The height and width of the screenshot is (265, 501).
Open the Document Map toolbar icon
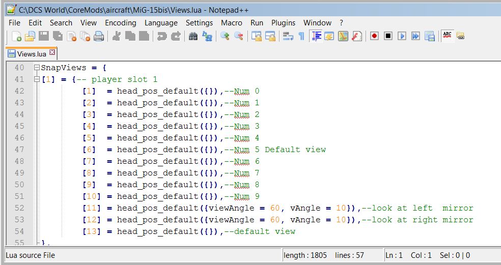343,36
